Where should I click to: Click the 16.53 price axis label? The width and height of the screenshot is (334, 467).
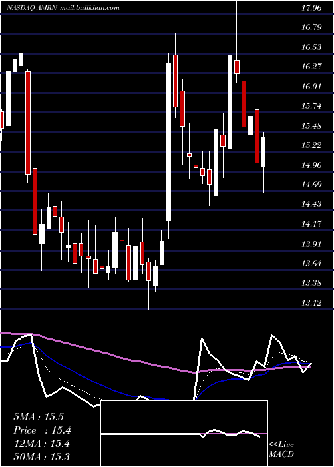click(311, 47)
